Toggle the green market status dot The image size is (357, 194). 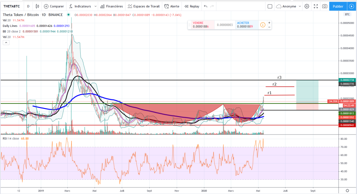[68, 15]
